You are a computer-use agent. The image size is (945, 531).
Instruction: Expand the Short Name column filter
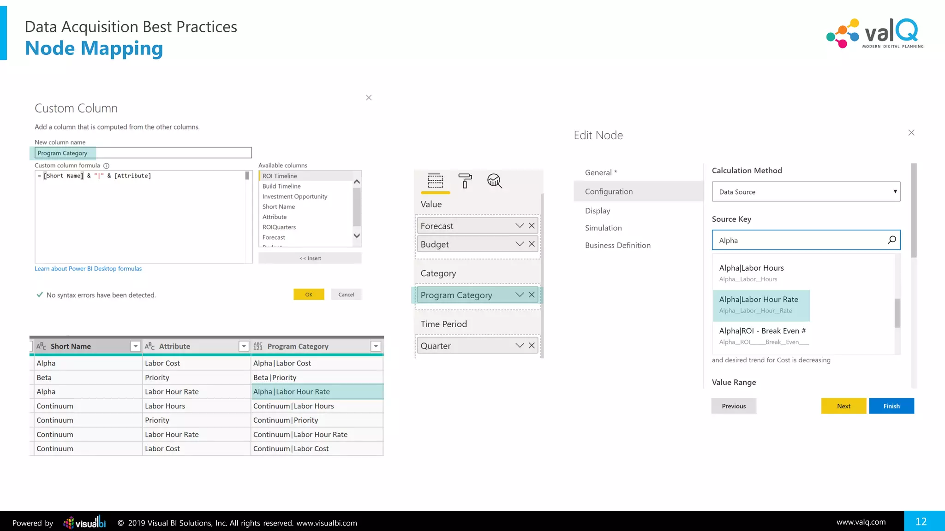135,347
